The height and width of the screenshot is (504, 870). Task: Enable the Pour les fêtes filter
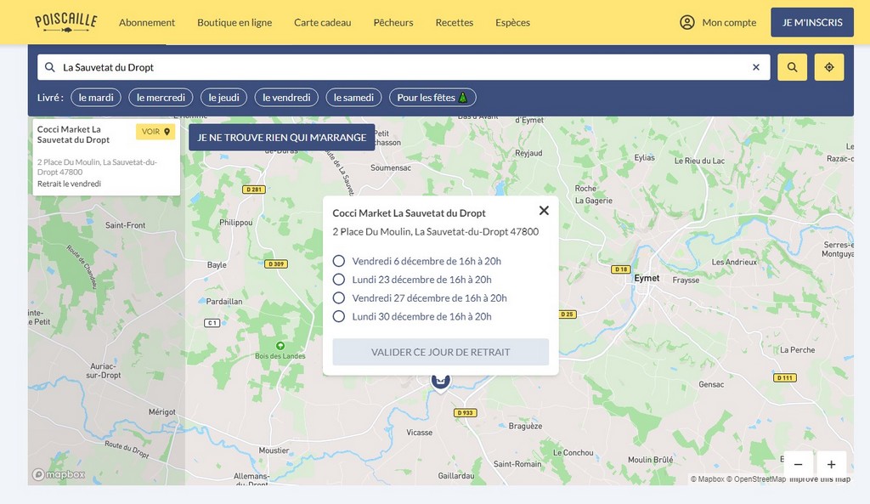(432, 98)
